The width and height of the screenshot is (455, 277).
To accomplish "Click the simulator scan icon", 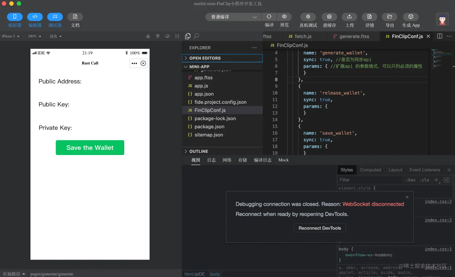I will point(177,36).
